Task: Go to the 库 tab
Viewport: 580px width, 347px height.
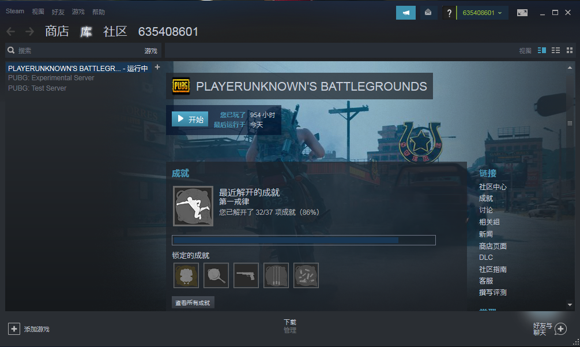Action: [x=86, y=32]
